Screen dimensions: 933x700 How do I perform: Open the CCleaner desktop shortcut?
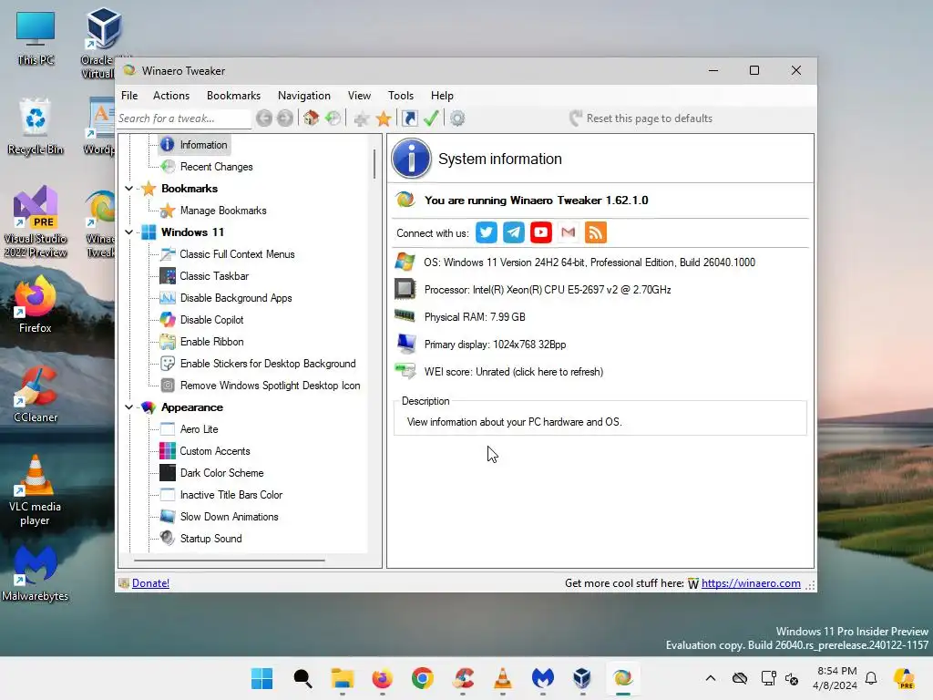click(36, 394)
